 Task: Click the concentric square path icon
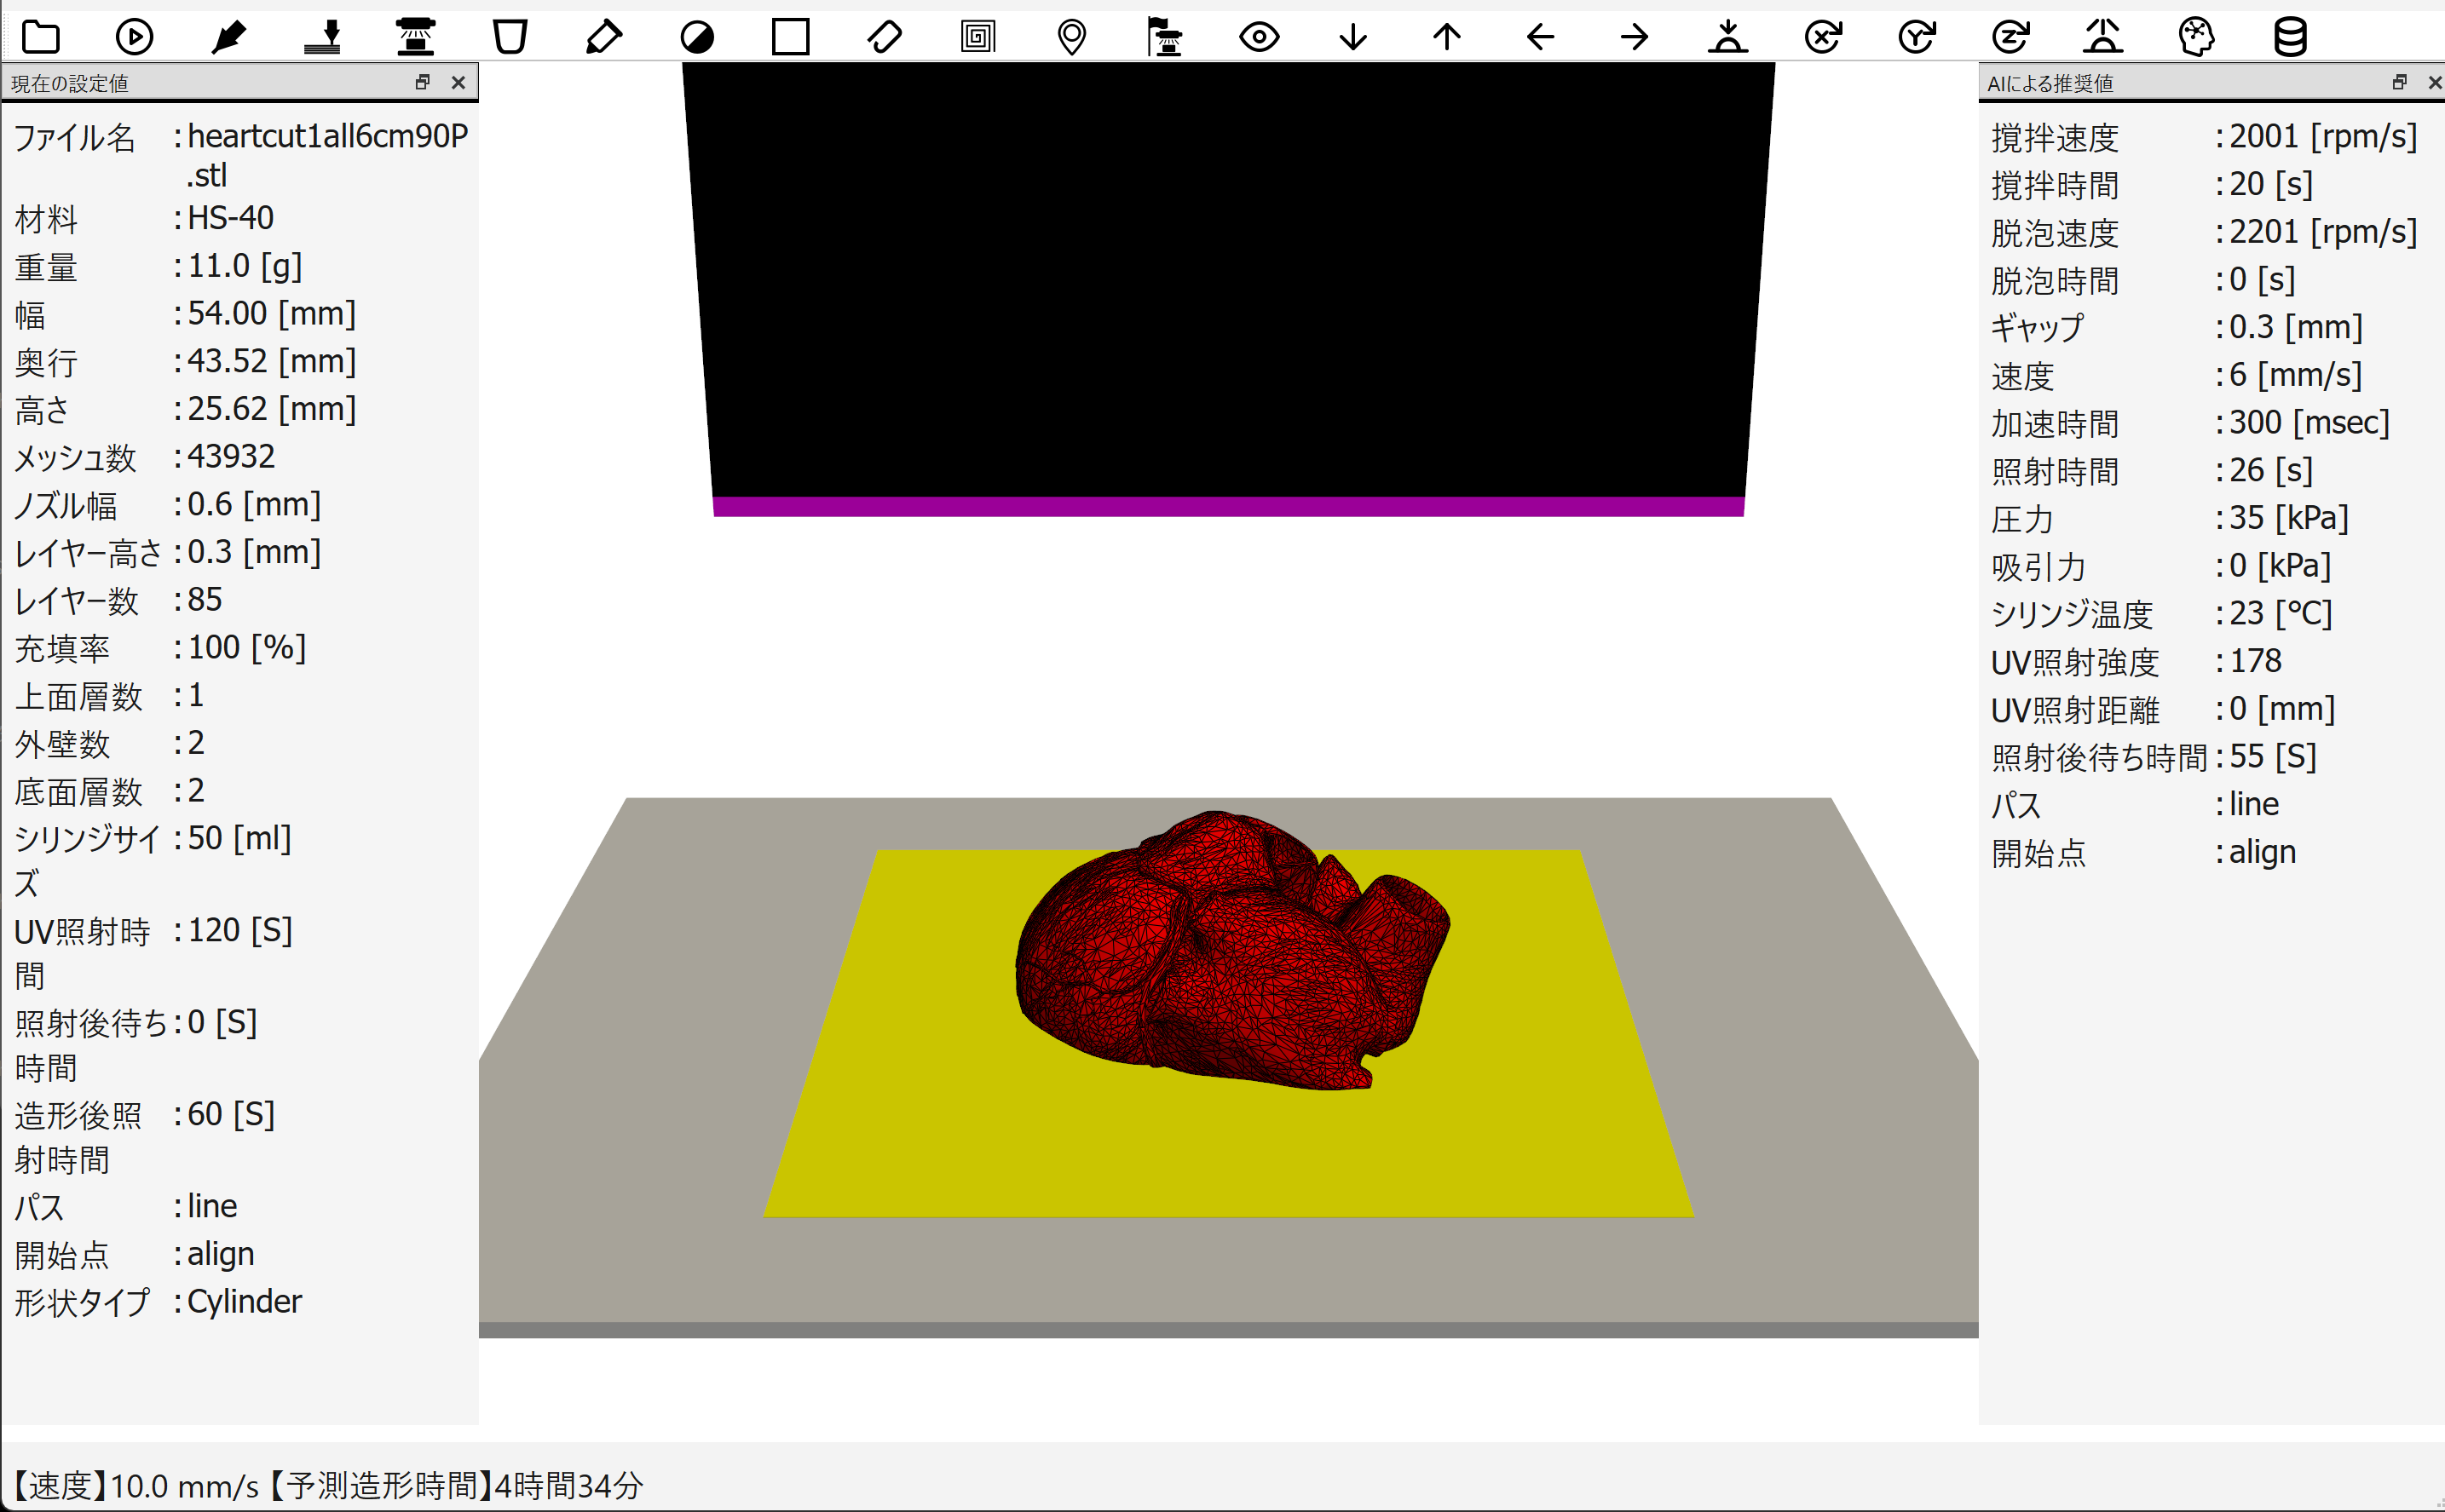click(977, 37)
